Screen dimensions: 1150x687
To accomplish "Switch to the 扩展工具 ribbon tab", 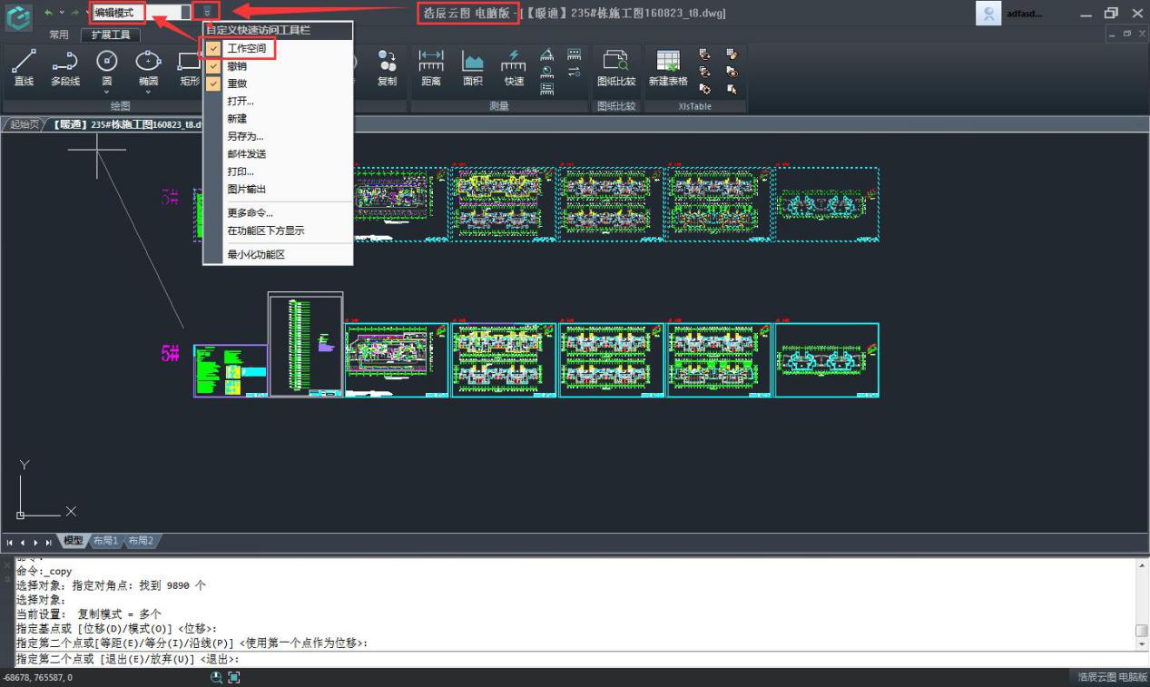I will (x=111, y=34).
